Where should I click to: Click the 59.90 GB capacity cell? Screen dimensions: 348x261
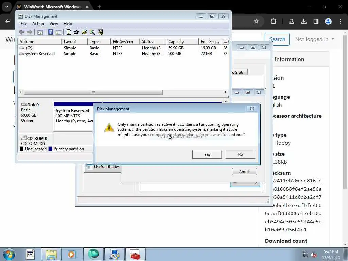176,48
